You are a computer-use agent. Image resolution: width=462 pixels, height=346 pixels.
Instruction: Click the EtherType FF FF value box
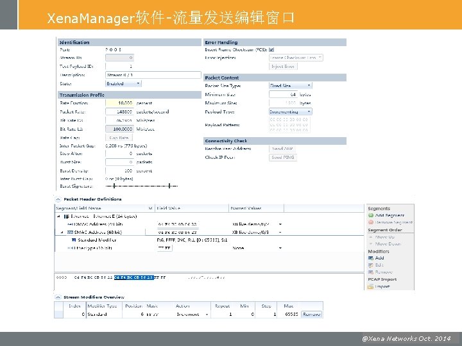[x=164, y=248]
